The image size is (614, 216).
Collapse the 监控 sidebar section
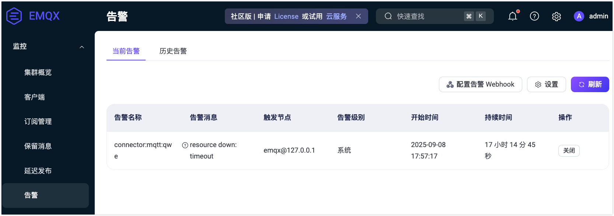pyautogui.click(x=82, y=47)
